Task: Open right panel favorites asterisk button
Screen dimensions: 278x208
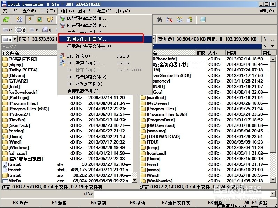Action: [x=265, y=46]
